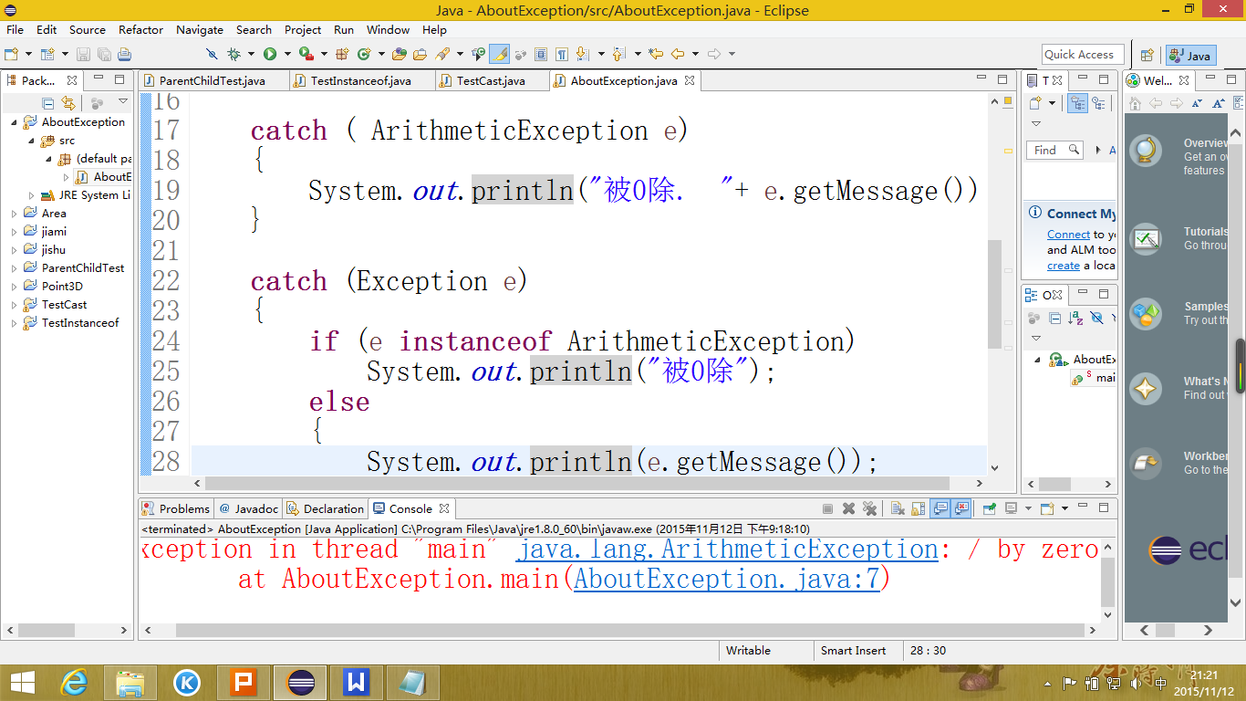Open Package Explorer view menu triangle
The width and height of the screenshot is (1246, 701).
(123, 102)
